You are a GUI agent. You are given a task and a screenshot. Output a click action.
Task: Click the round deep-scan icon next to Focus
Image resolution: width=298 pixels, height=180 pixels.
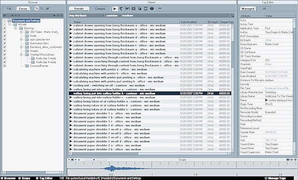(37, 8)
